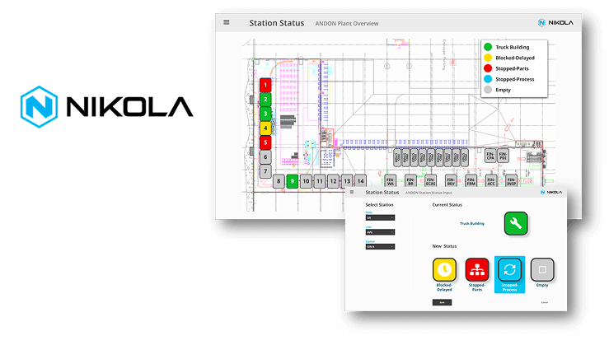Viewport: 609px width, 359px height.
Task: Select red station 1 on floor plan
Action: 265,85
